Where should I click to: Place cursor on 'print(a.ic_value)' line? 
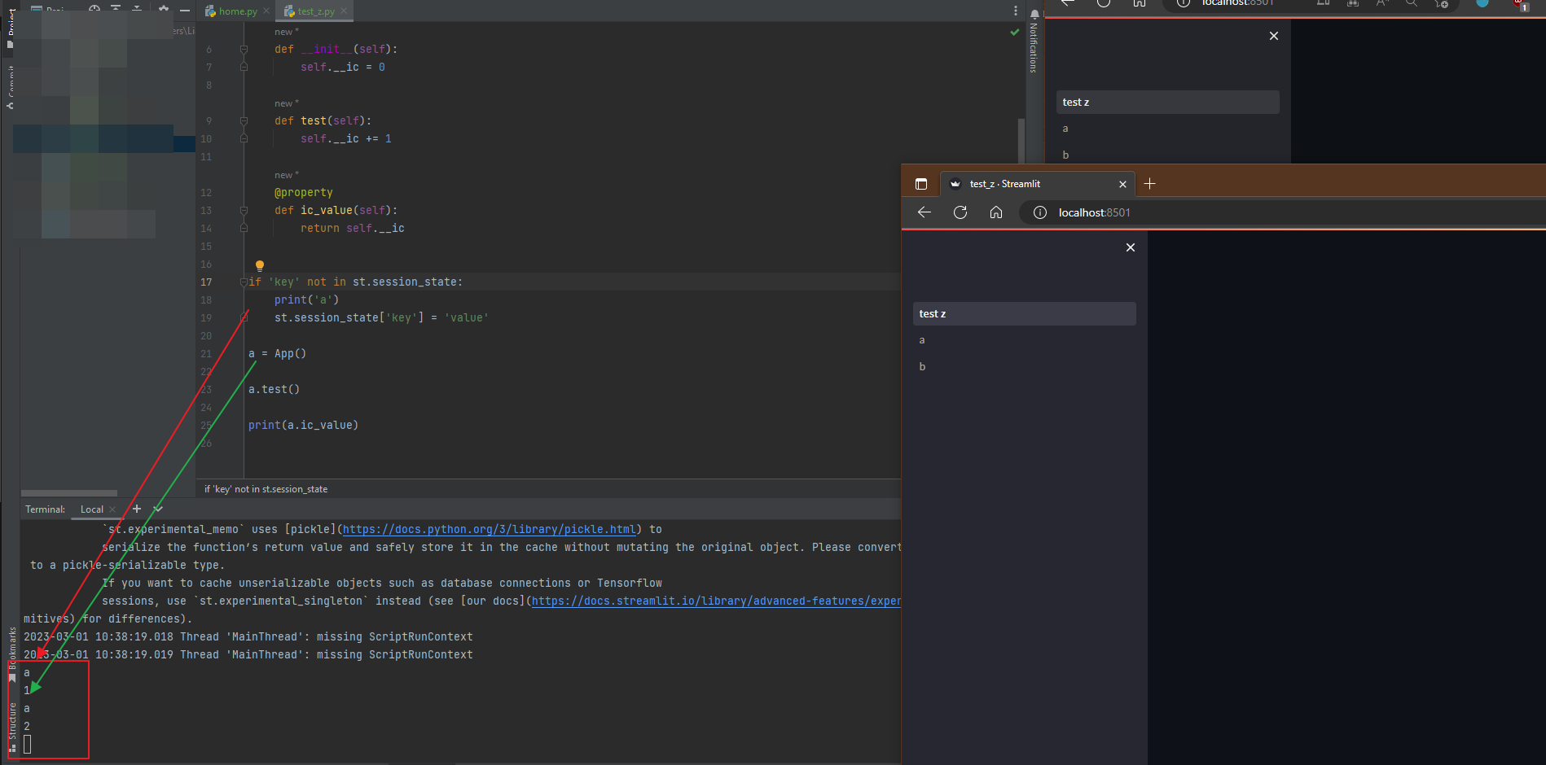303,426
